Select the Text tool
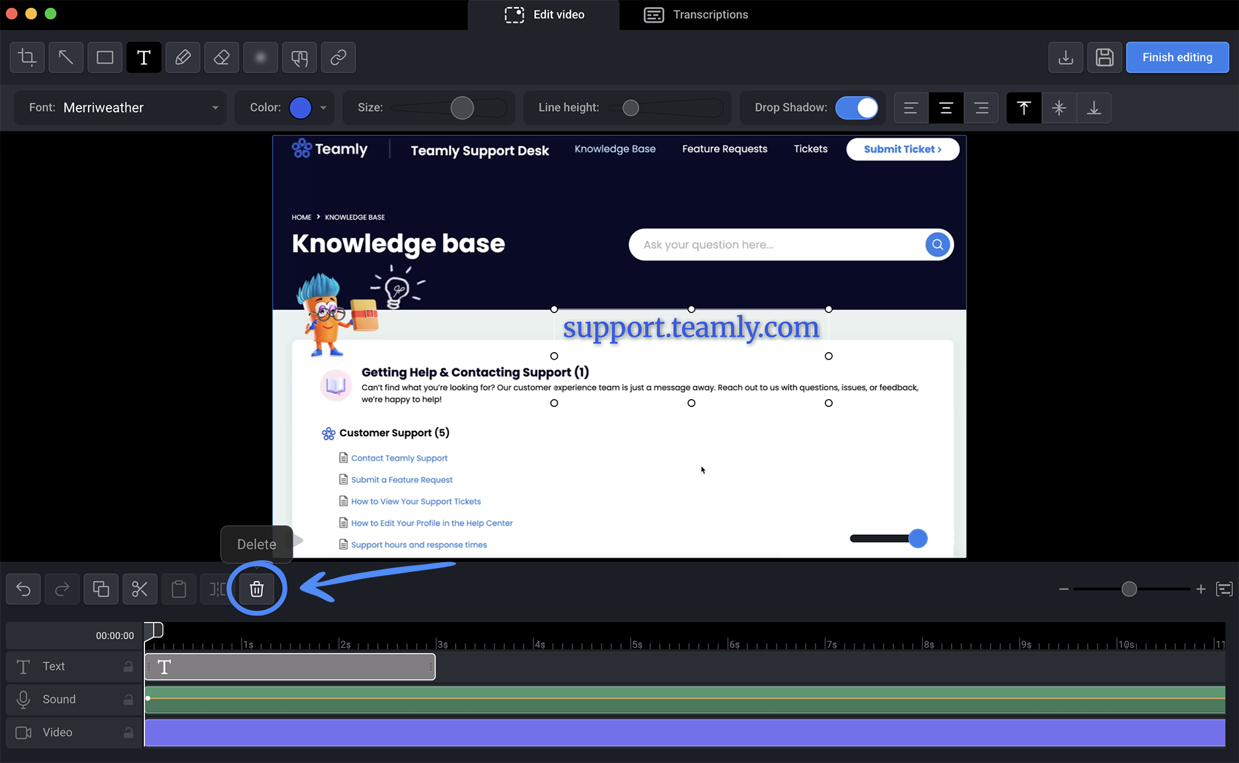 [x=144, y=57]
